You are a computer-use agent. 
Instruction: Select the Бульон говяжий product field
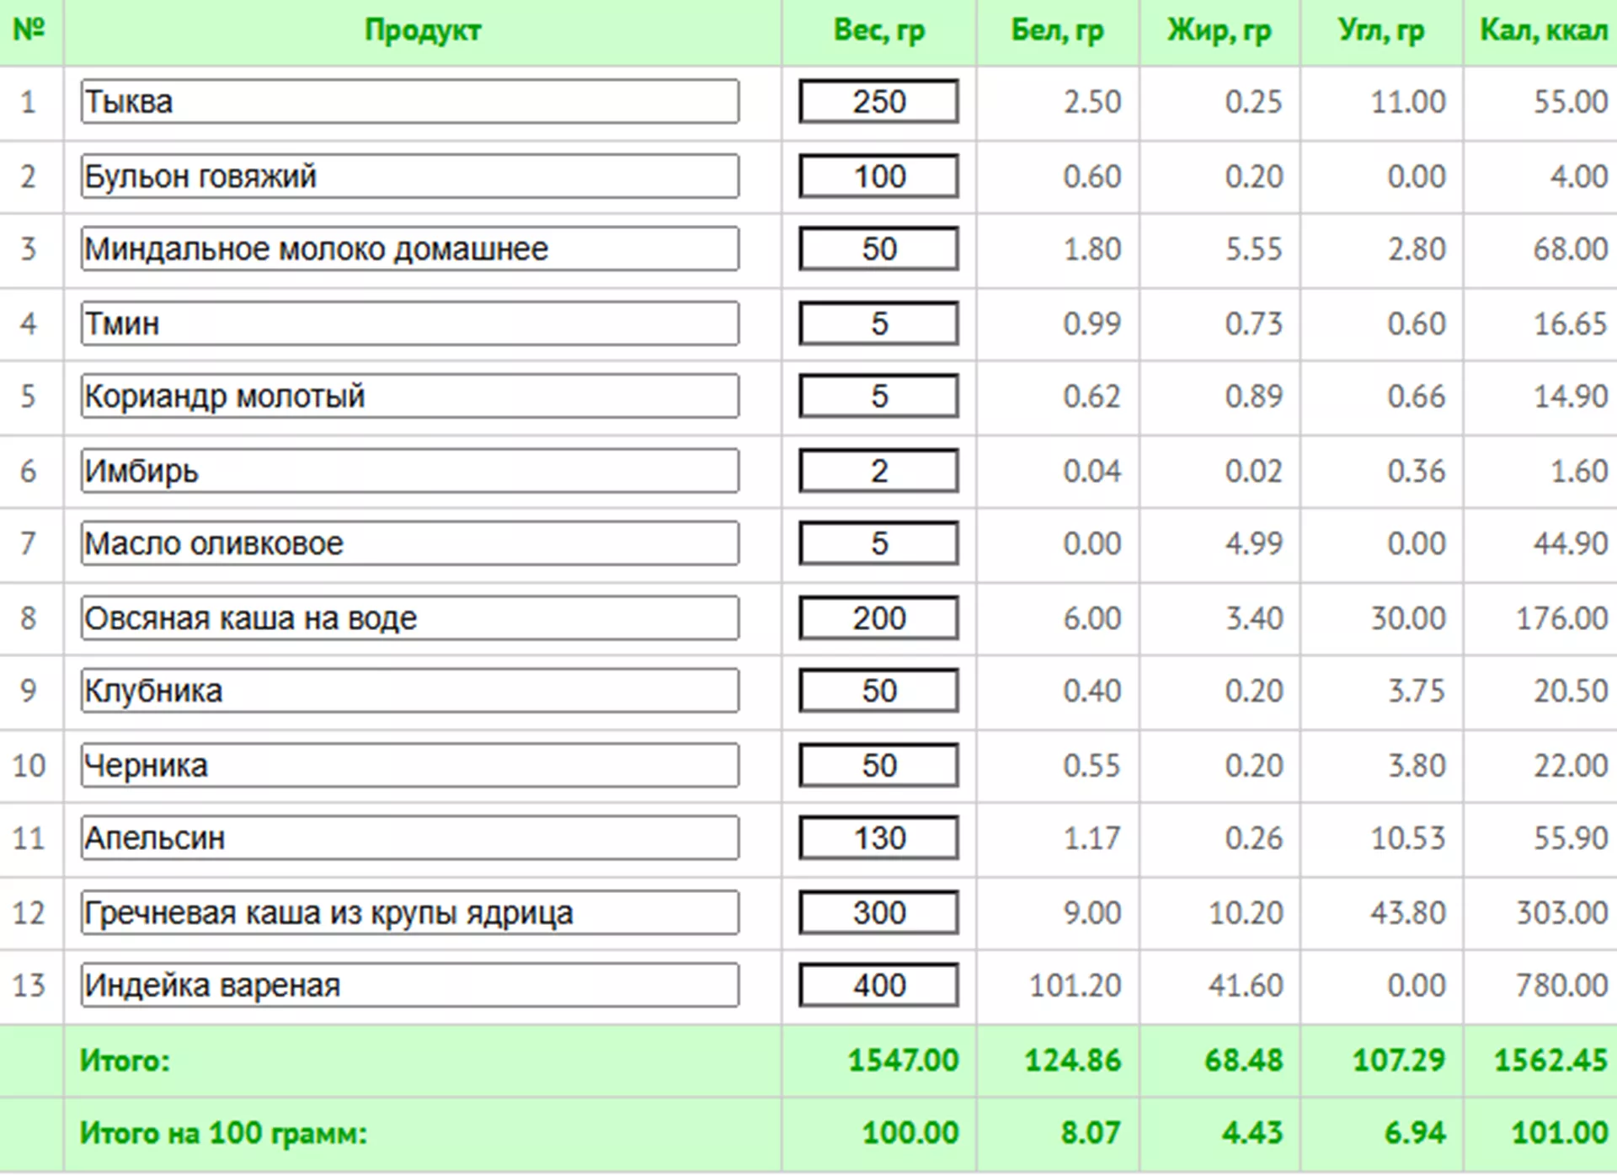click(x=410, y=176)
